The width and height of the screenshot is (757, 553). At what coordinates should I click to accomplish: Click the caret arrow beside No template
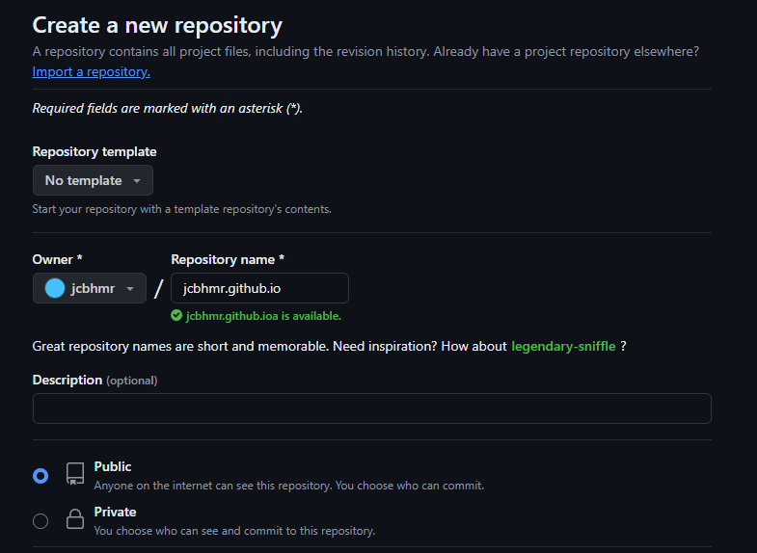[137, 180]
